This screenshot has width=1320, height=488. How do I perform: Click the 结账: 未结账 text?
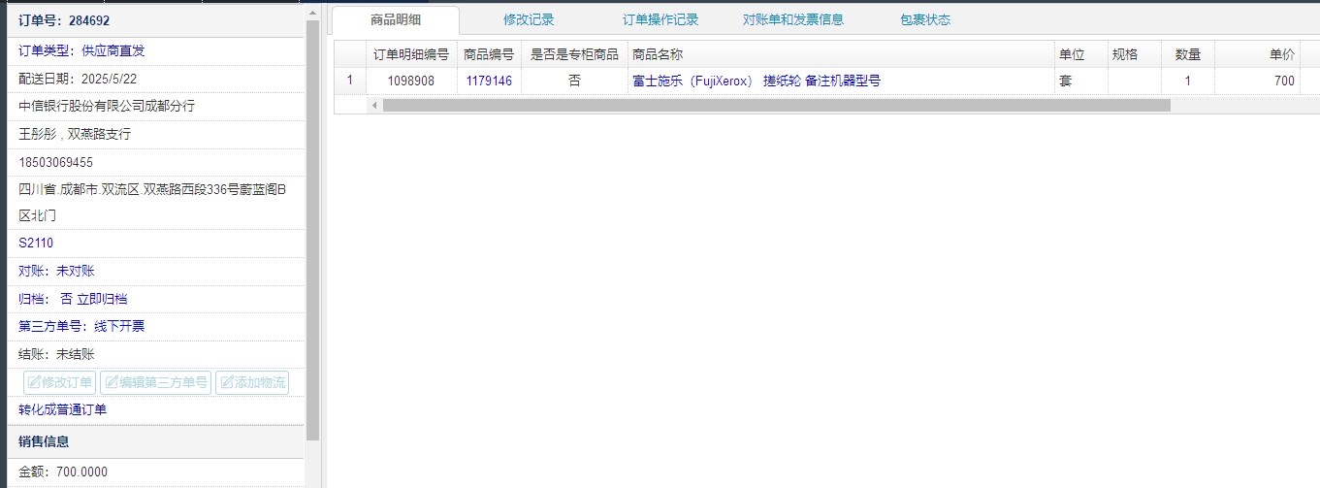click(56, 354)
